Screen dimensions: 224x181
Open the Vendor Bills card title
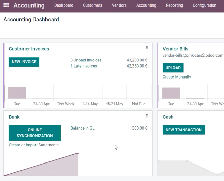point(176,49)
